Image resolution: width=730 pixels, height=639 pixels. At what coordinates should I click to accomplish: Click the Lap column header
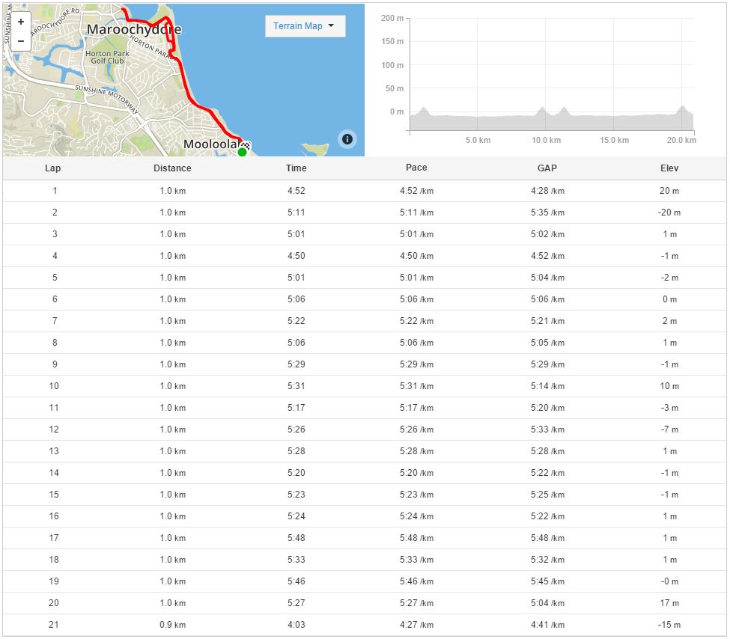coord(53,168)
